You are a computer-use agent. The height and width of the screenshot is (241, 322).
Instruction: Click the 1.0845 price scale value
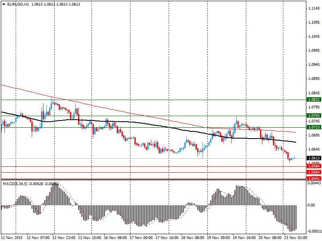coord(314,93)
